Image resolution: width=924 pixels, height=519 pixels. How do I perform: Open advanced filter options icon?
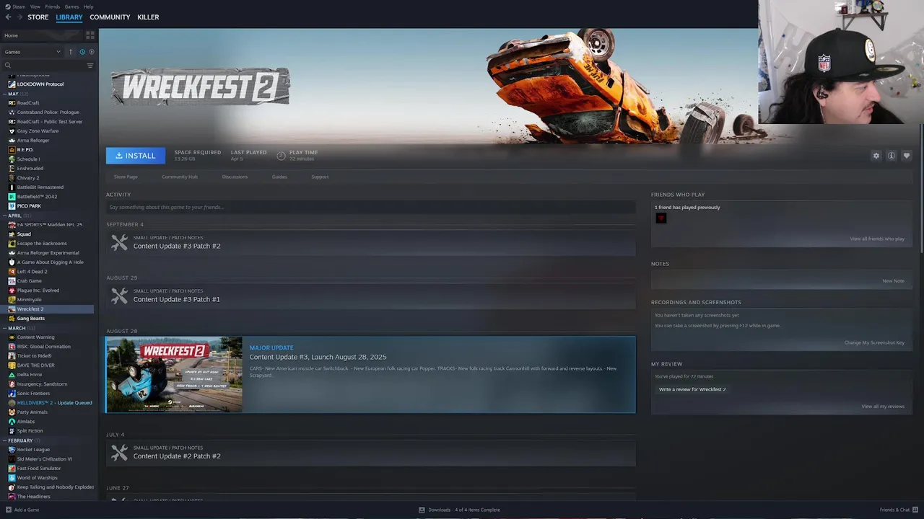pos(90,66)
